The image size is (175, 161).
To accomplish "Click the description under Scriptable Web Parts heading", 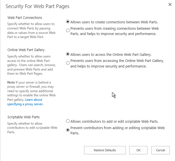I will (x=32, y=128).
